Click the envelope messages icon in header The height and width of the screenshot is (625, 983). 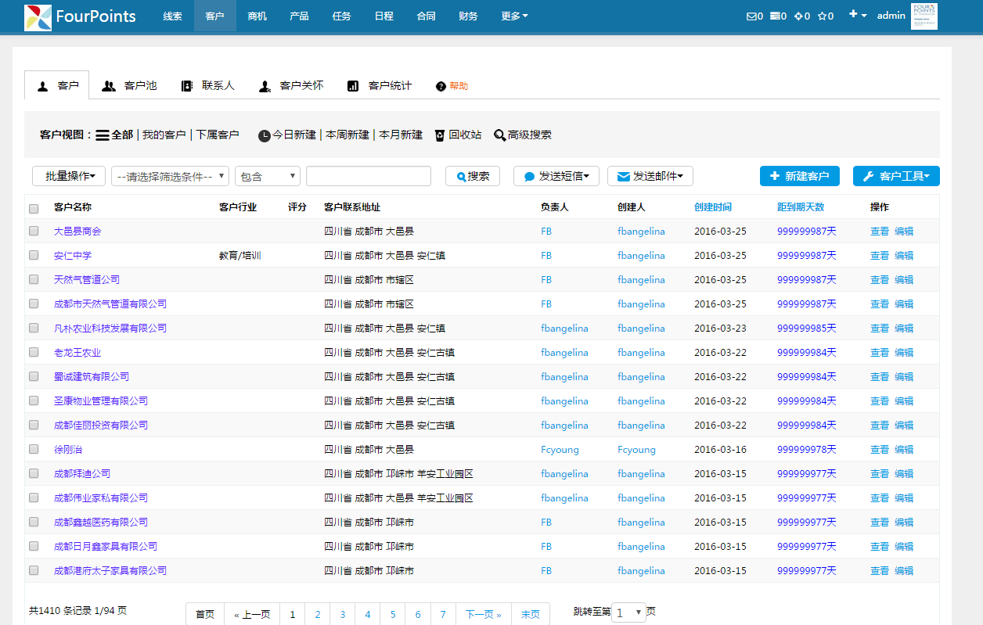click(751, 16)
